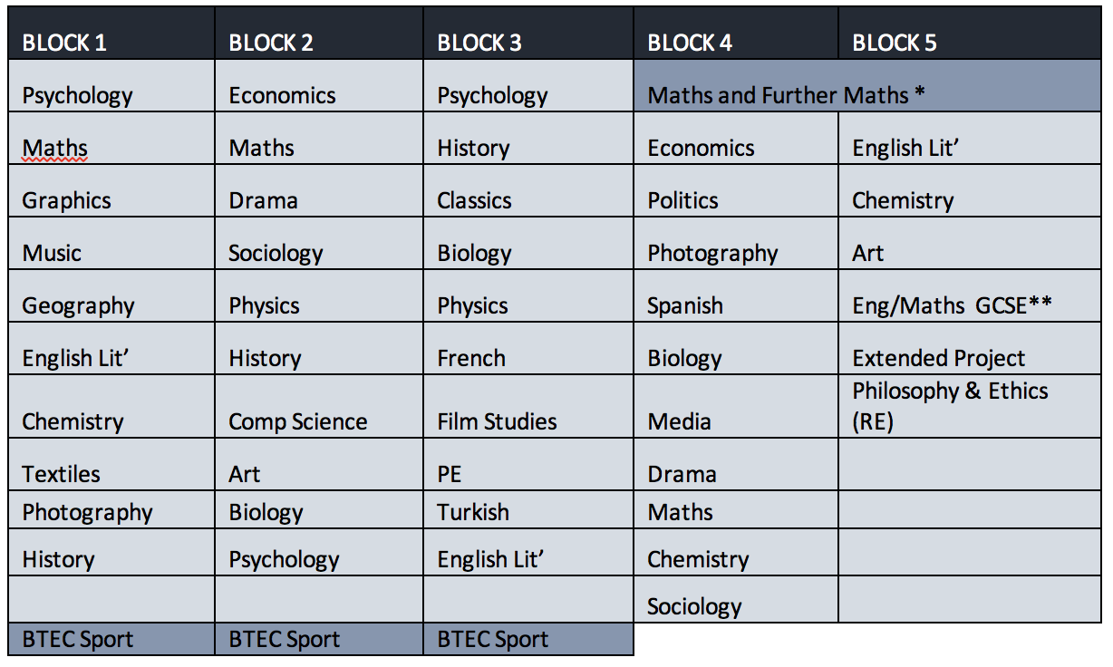Select BTEC Sport under Block 2

coord(285,639)
